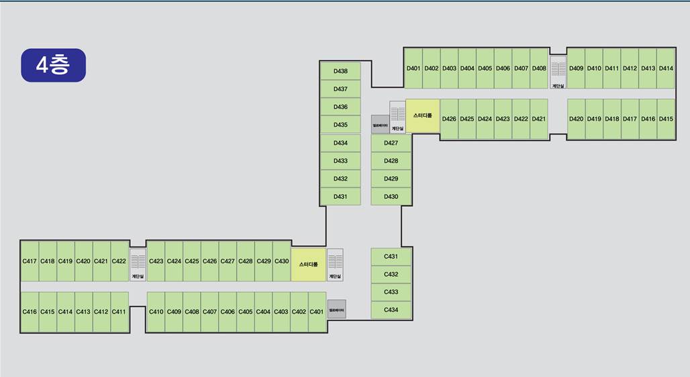Image resolution: width=690 pixels, height=377 pixels.
Task: Click the gray elevator box beside C401
Action: (x=336, y=309)
